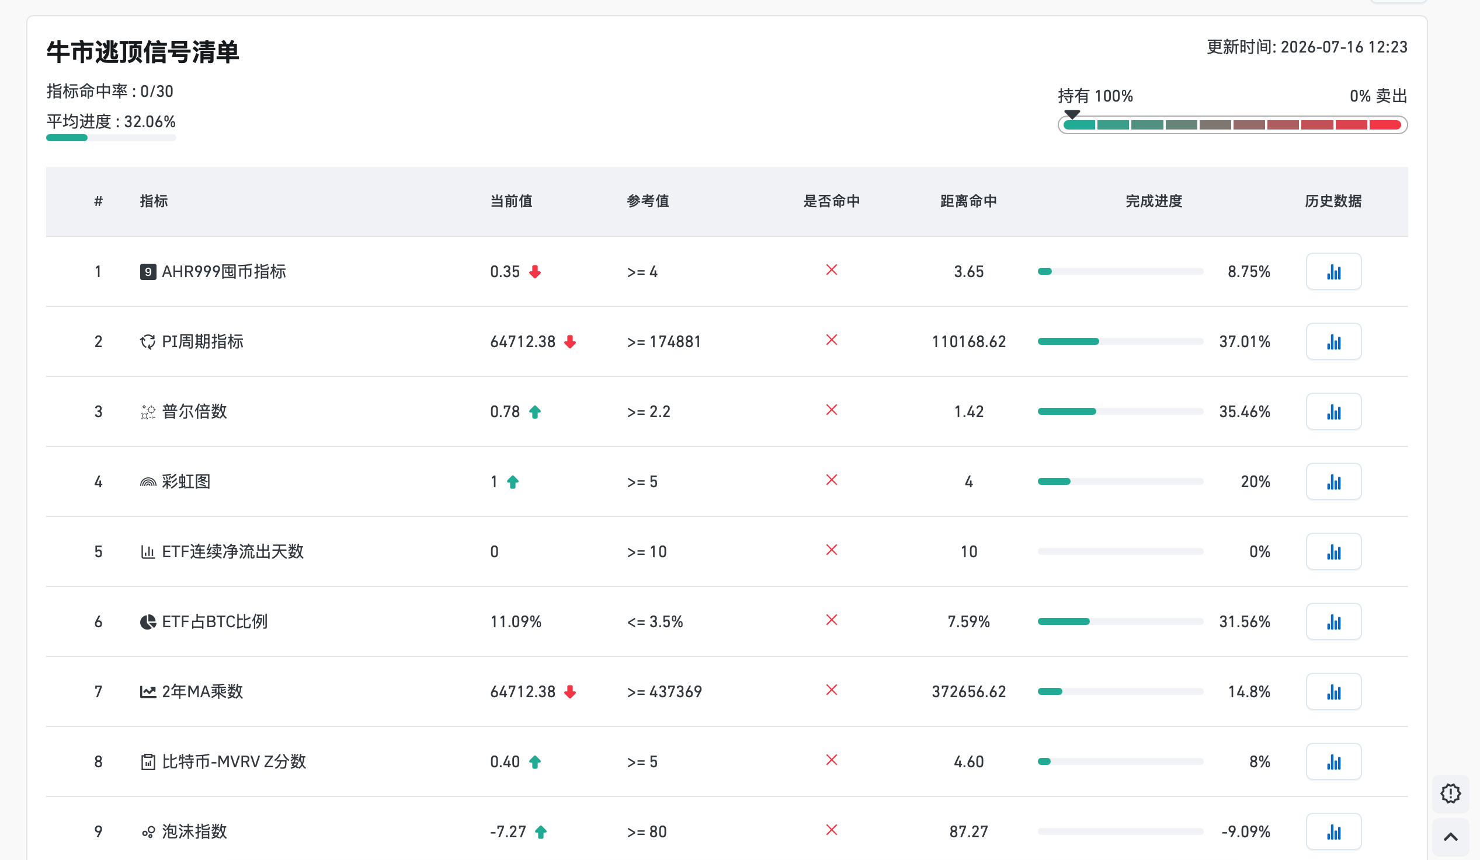Click the 普尔倍数 35.46% progress bar

pos(1120,411)
